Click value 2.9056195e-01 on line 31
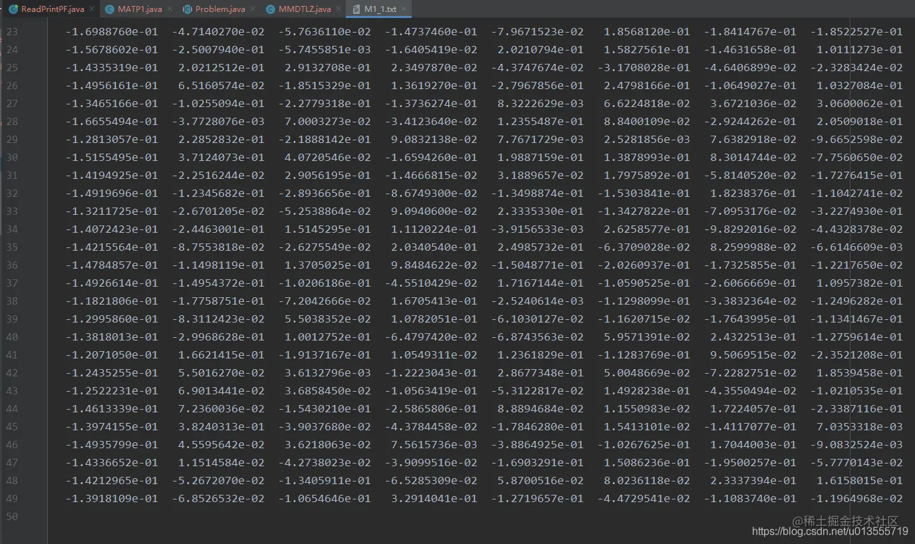 coord(328,176)
